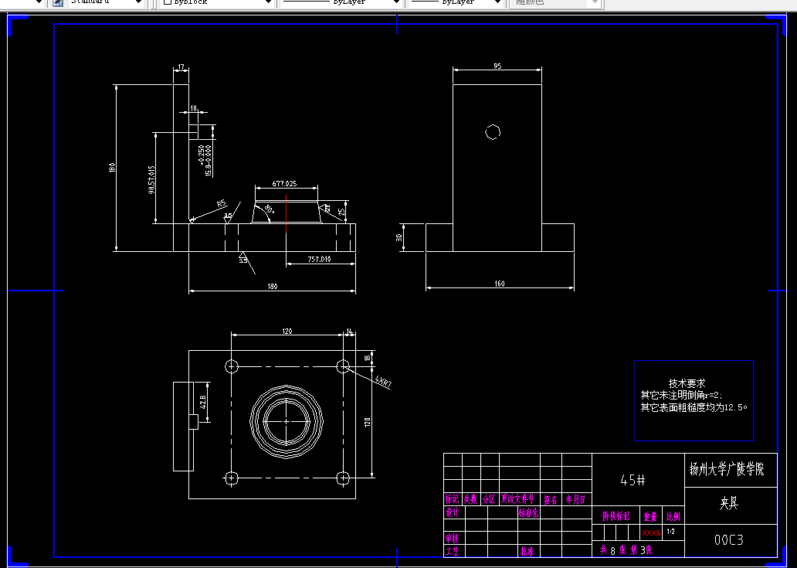This screenshot has width=797, height=568.
Task: Select the 677.025 dimension text
Action: click(285, 184)
